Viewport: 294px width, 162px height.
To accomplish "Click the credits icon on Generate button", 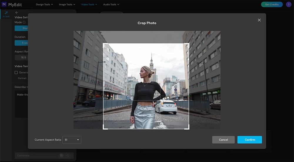I will [61, 156].
